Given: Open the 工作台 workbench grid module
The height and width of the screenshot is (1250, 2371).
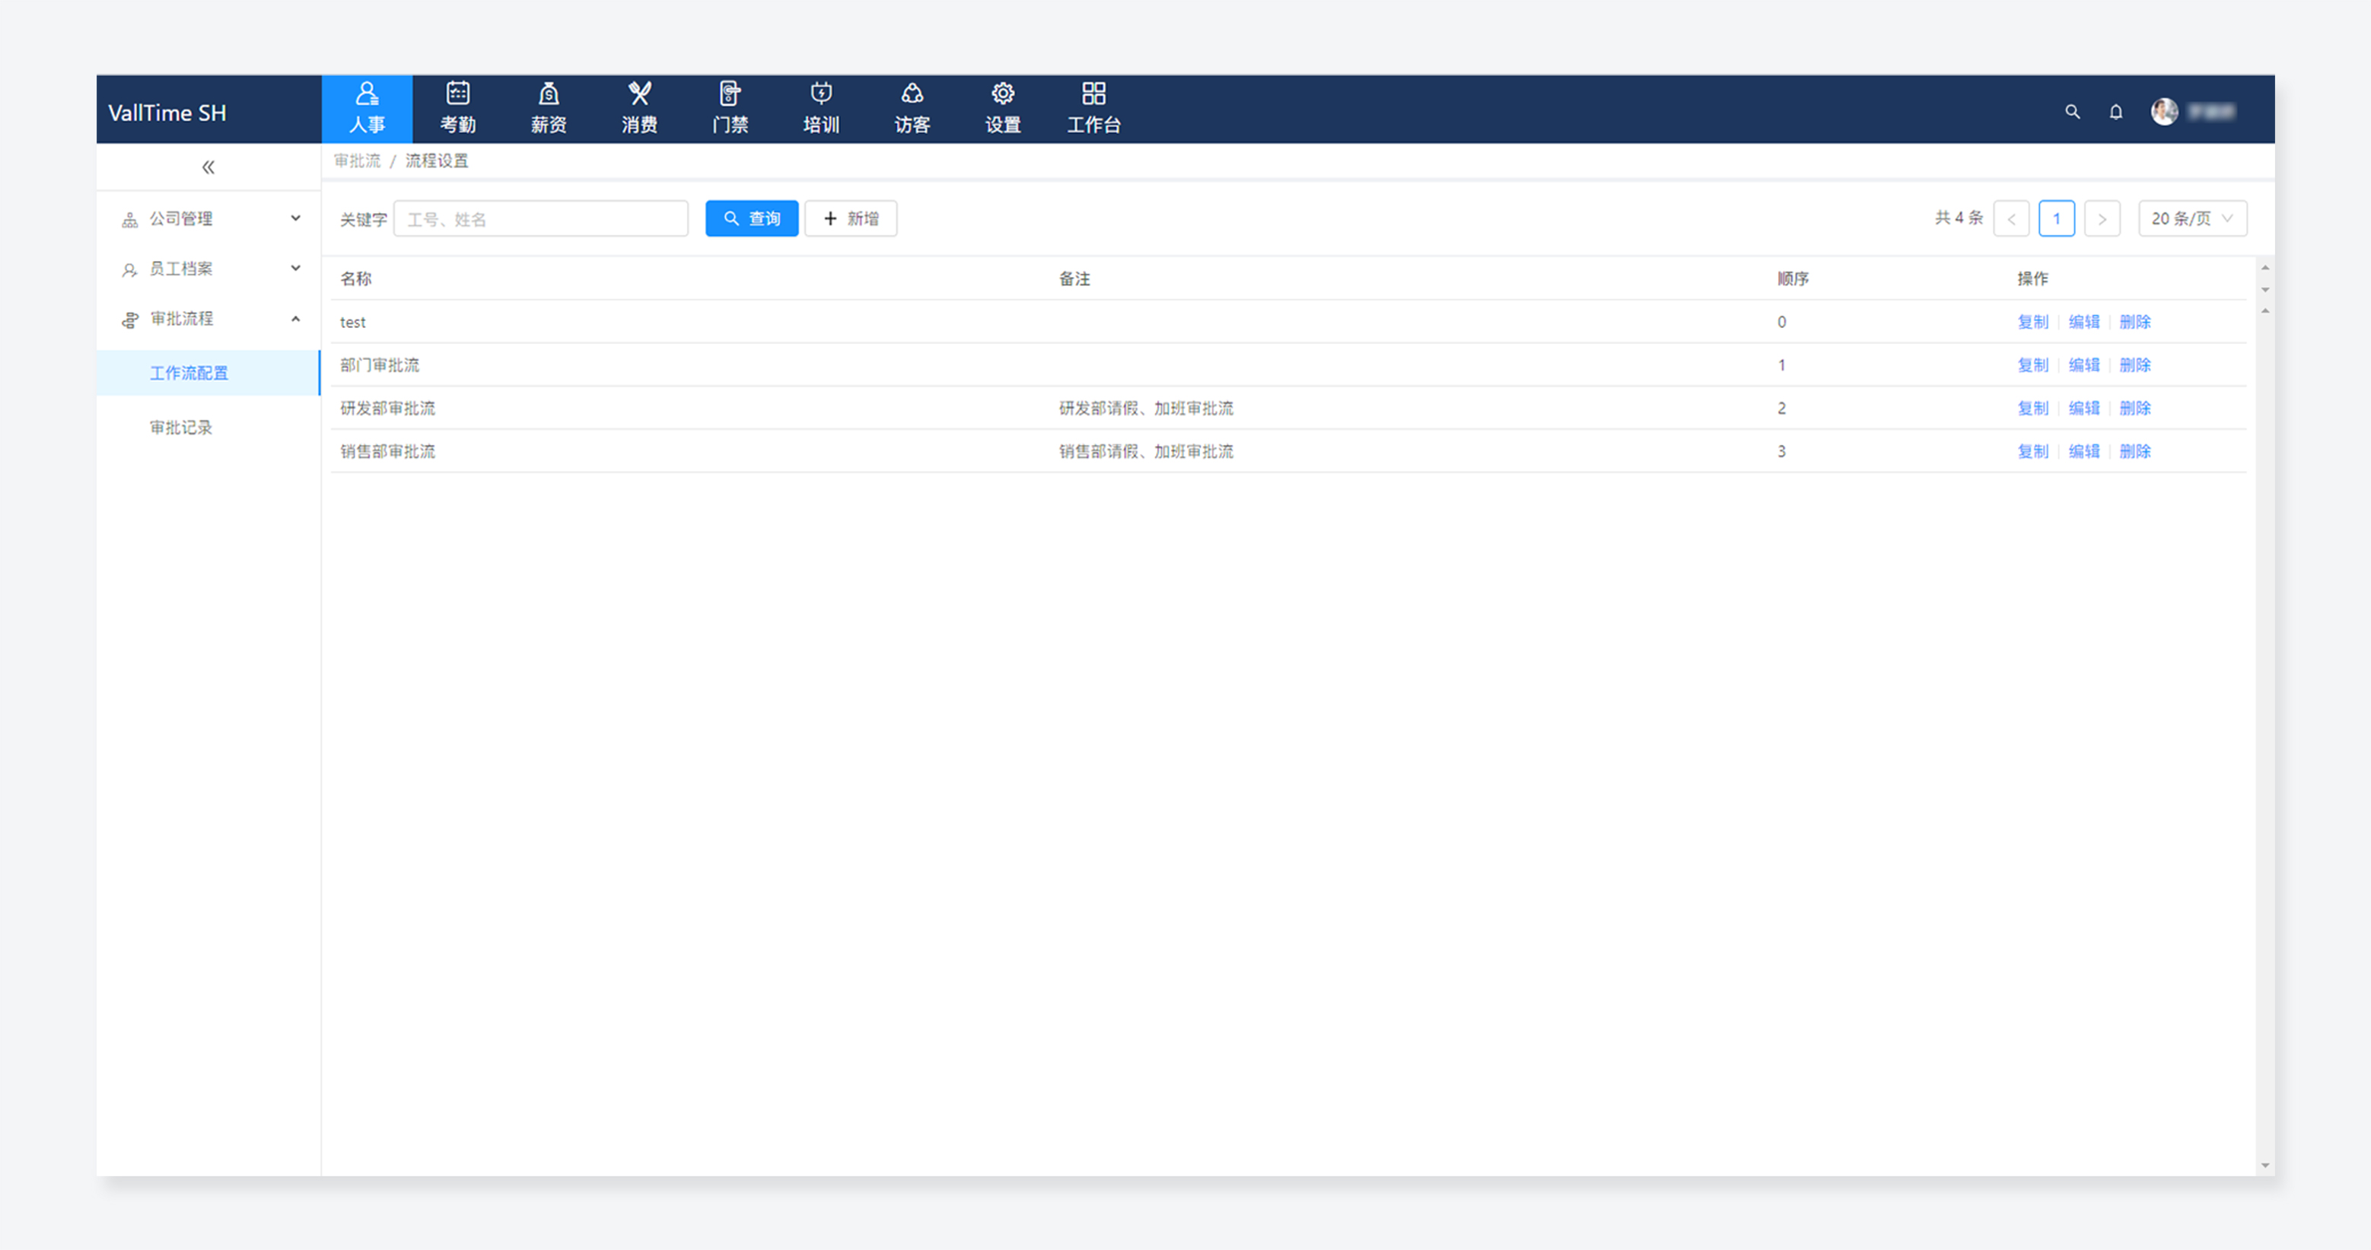Looking at the screenshot, I should point(1093,109).
